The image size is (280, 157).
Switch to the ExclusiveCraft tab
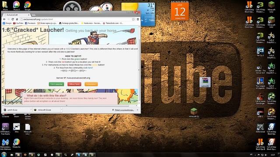[x=17, y=15]
